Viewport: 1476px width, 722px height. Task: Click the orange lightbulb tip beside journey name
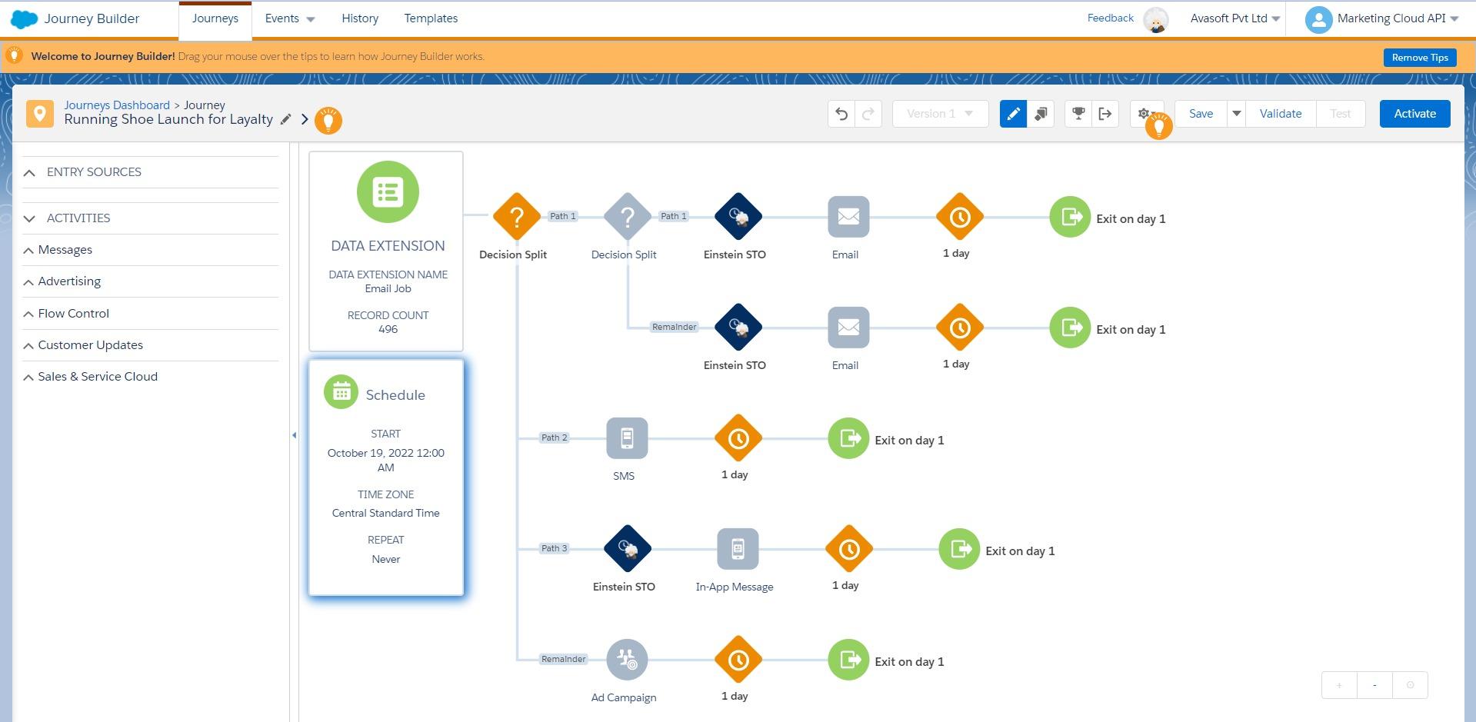point(328,121)
